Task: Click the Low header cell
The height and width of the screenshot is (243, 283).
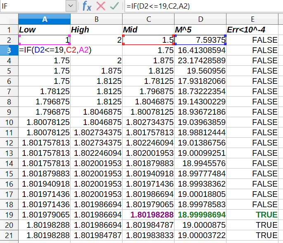Action: point(44,30)
